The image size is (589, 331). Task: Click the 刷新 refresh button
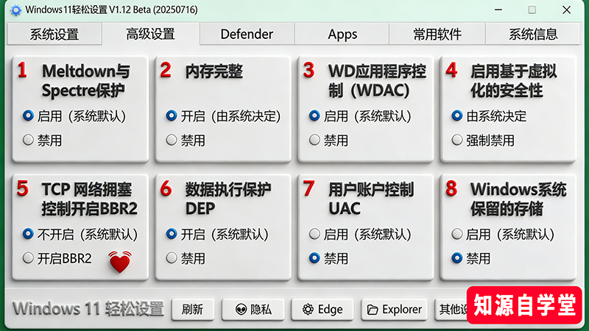pyautogui.click(x=192, y=309)
